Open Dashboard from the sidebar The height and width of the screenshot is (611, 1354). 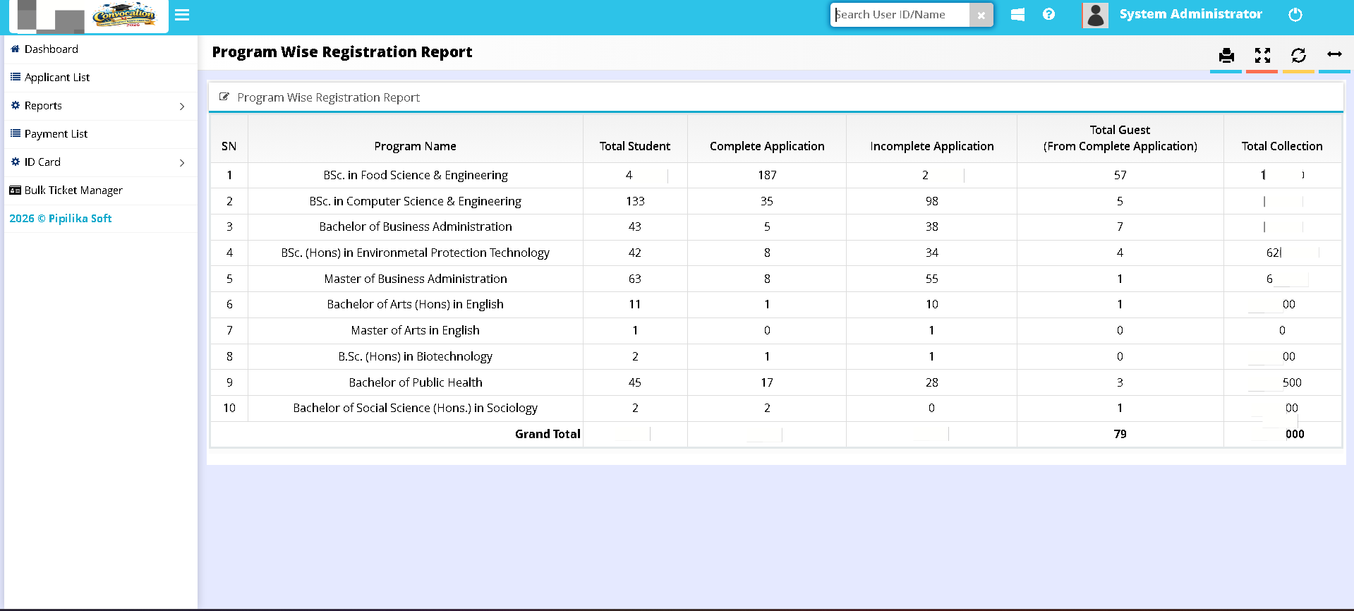51,49
